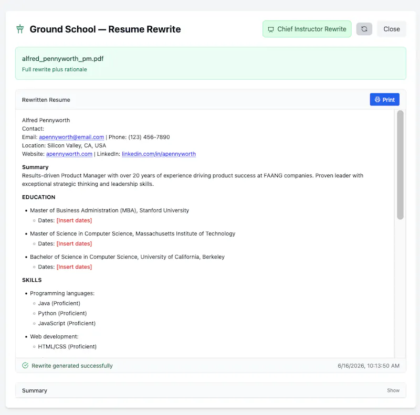Click '[Insert dates]' under MIT entry
The image size is (420, 415).
click(x=74, y=243)
